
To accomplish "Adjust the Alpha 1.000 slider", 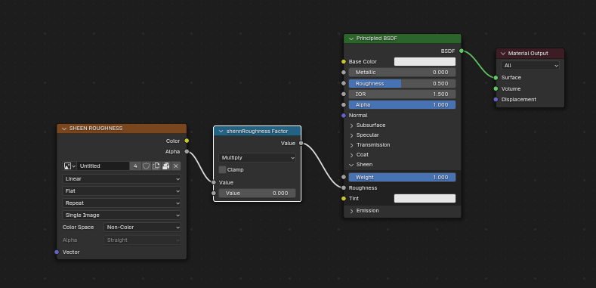I will (x=402, y=104).
